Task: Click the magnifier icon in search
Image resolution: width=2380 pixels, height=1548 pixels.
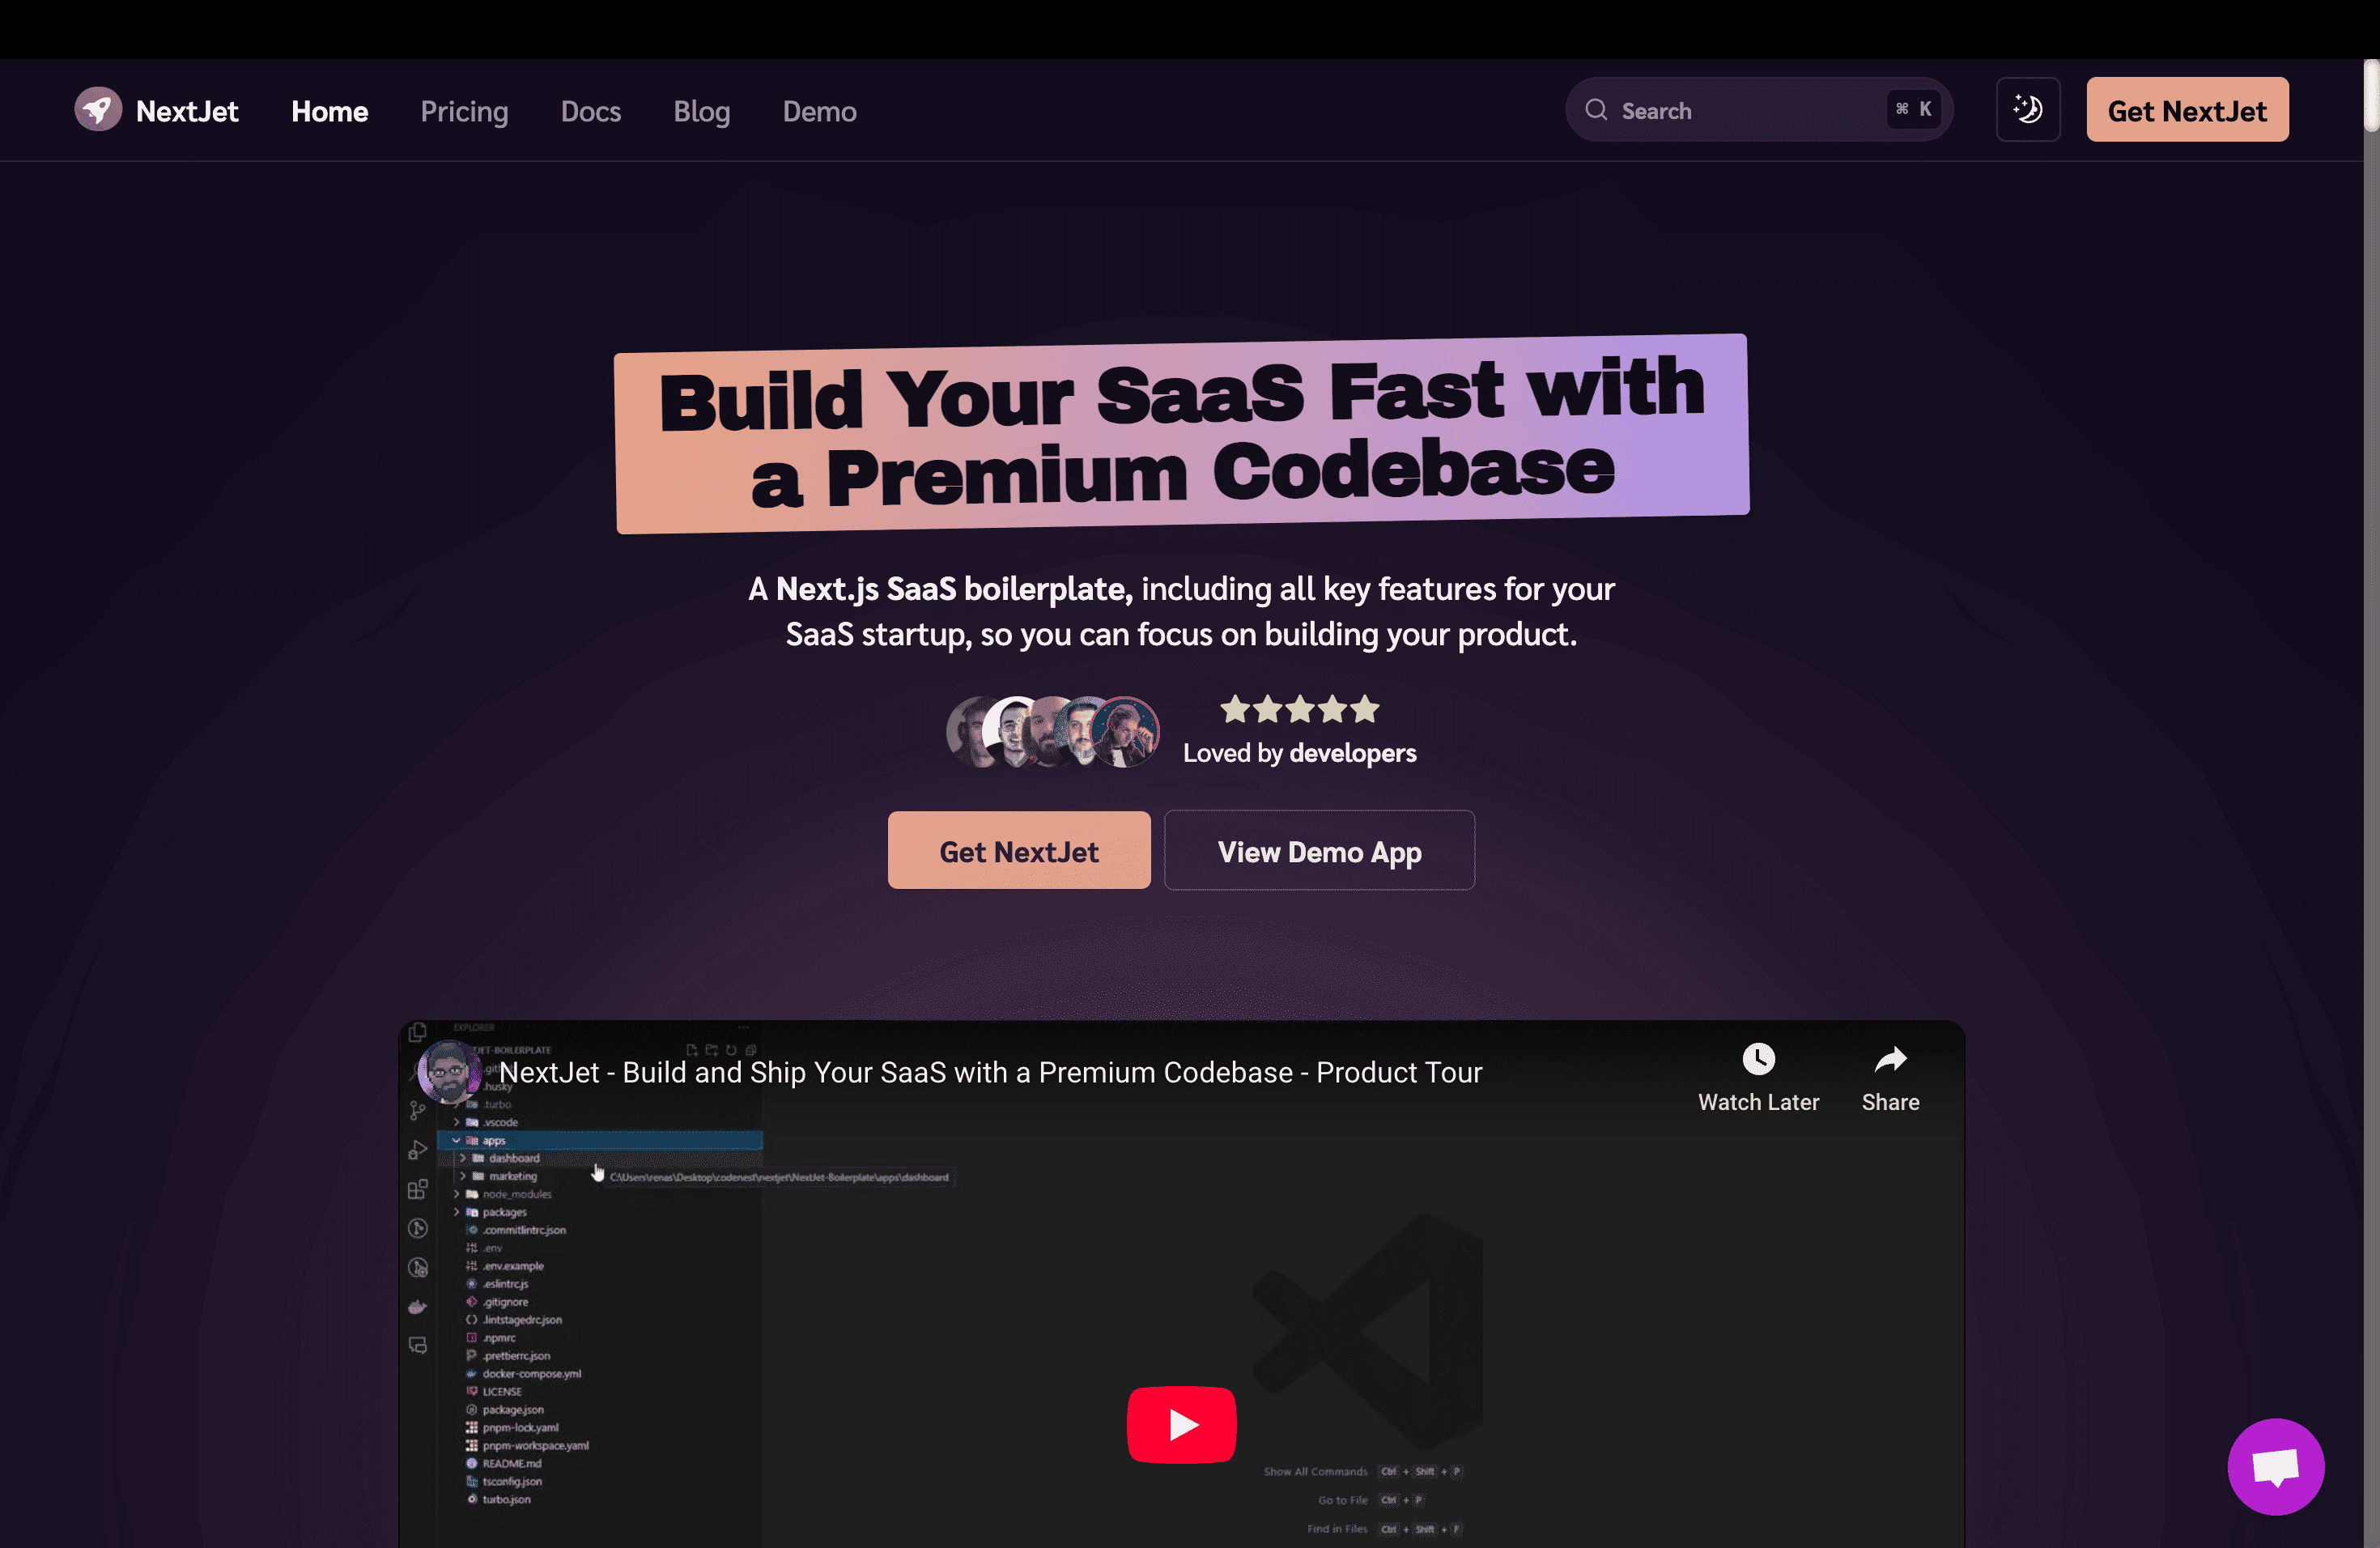Action: click(x=1596, y=110)
